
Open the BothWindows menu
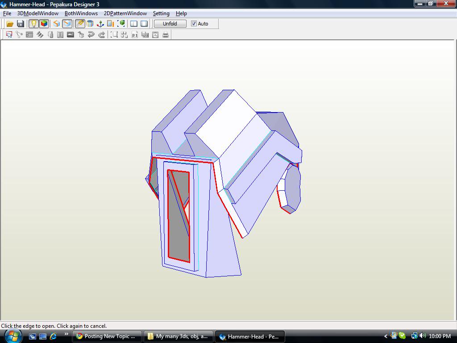point(81,13)
